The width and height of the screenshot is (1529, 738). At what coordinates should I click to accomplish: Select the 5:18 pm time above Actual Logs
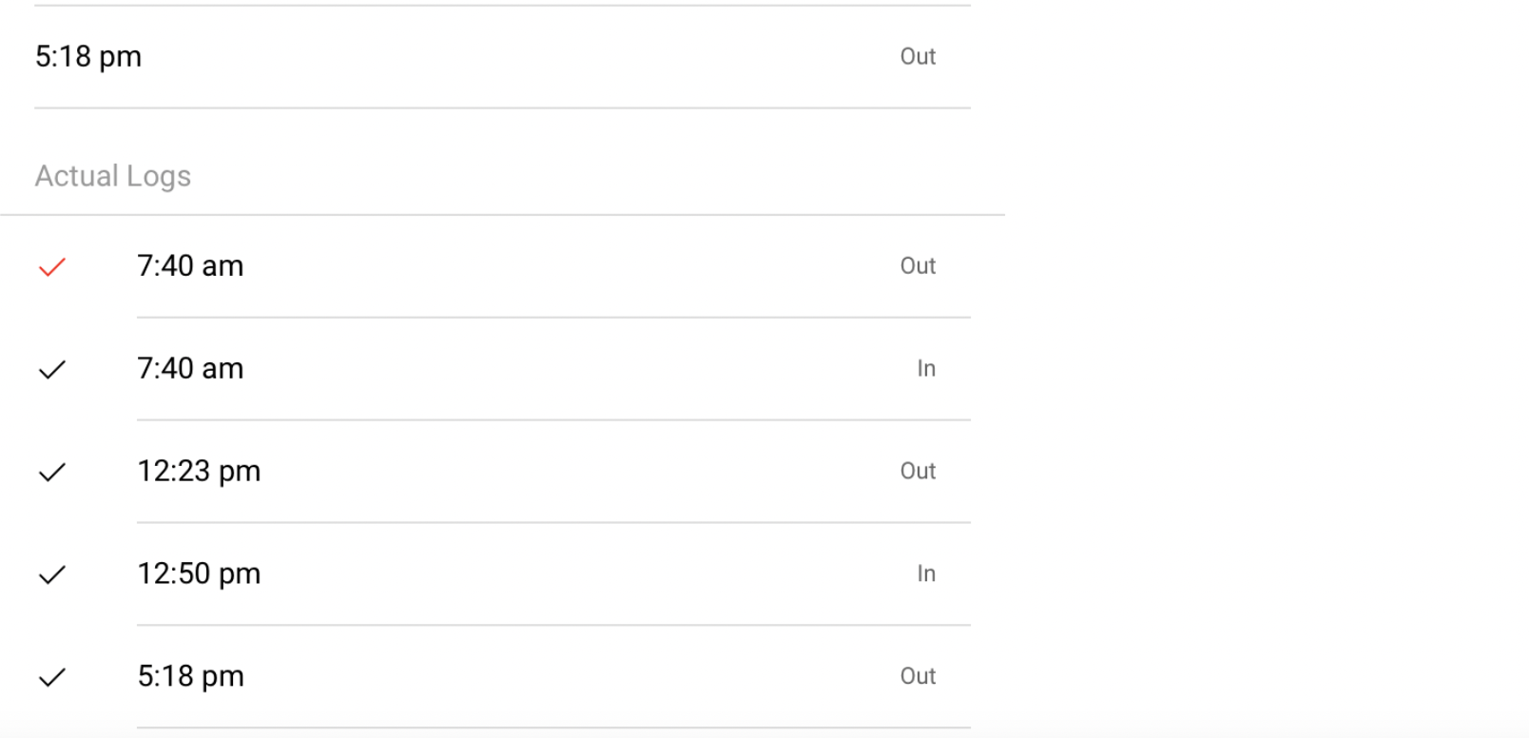point(88,57)
